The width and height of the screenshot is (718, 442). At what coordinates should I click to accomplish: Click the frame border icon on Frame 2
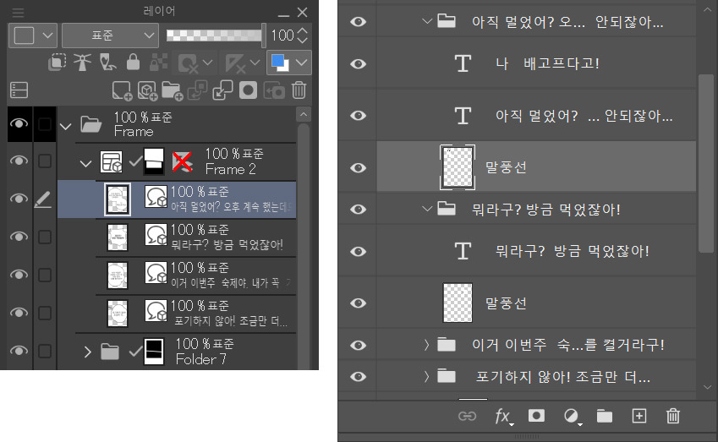(112, 162)
